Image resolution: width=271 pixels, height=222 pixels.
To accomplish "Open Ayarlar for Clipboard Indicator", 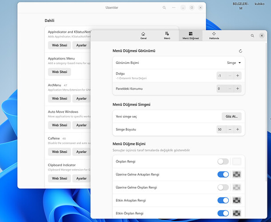I will point(81,178).
